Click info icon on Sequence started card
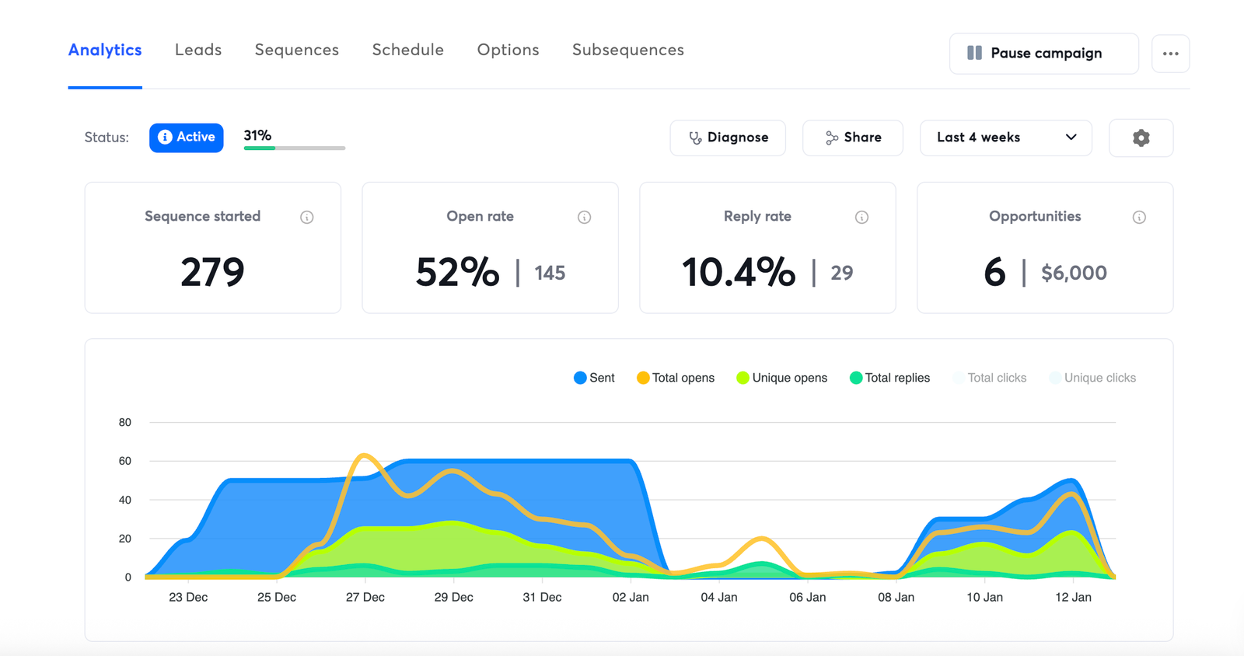The height and width of the screenshot is (656, 1244). [307, 218]
